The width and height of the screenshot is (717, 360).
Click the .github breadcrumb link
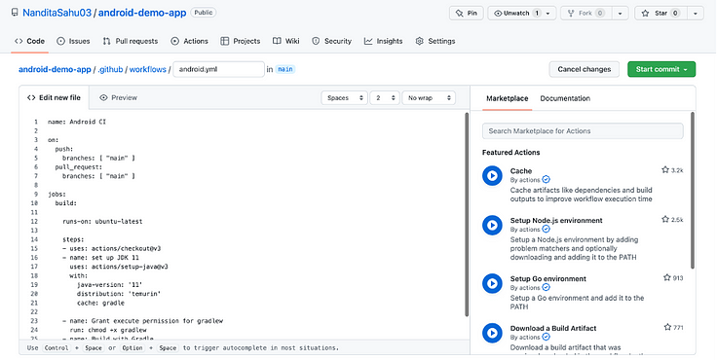coord(110,69)
